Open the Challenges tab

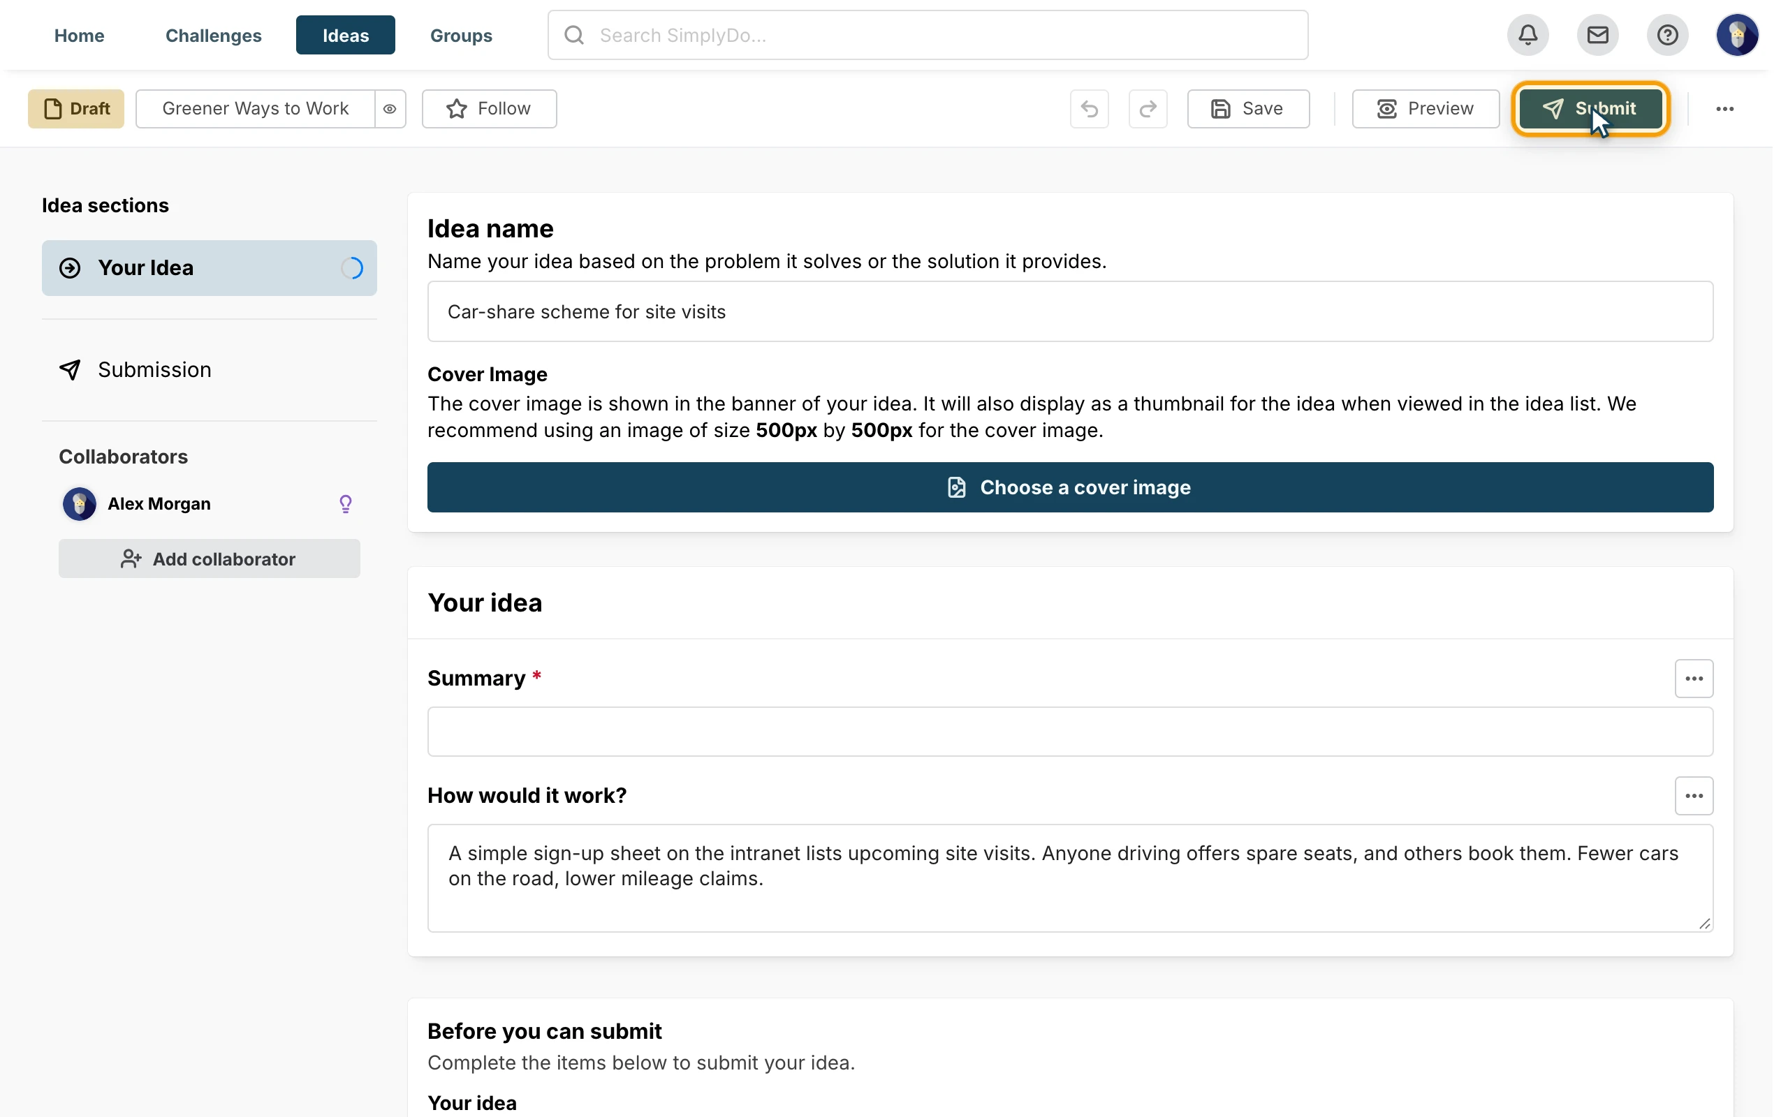pyautogui.click(x=214, y=35)
